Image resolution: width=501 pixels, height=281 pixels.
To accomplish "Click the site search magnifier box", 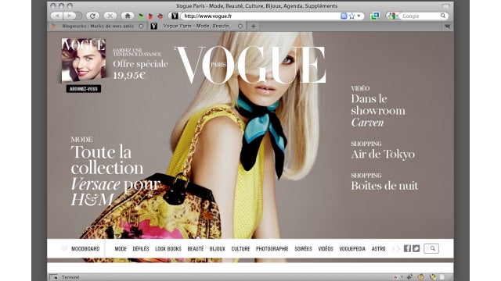I will tap(431, 248).
